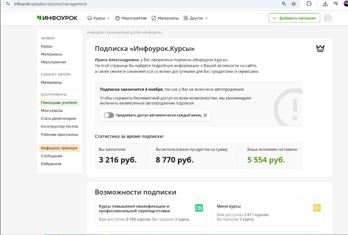Expand the Другое dropdown menu

[x=196, y=18]
